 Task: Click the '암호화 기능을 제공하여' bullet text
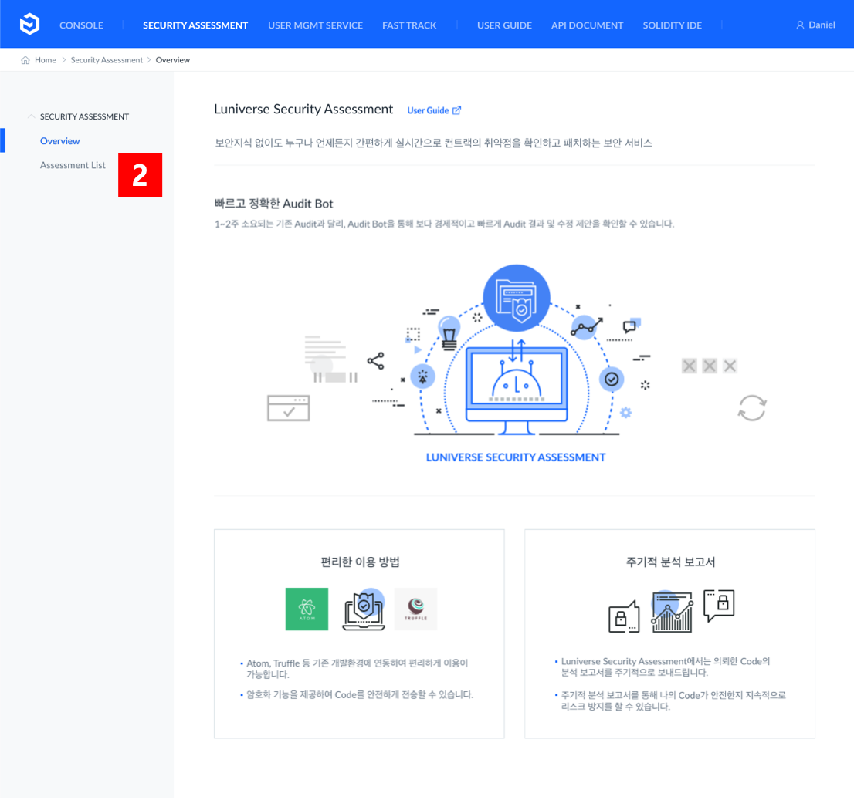click(x=360, y=694)
